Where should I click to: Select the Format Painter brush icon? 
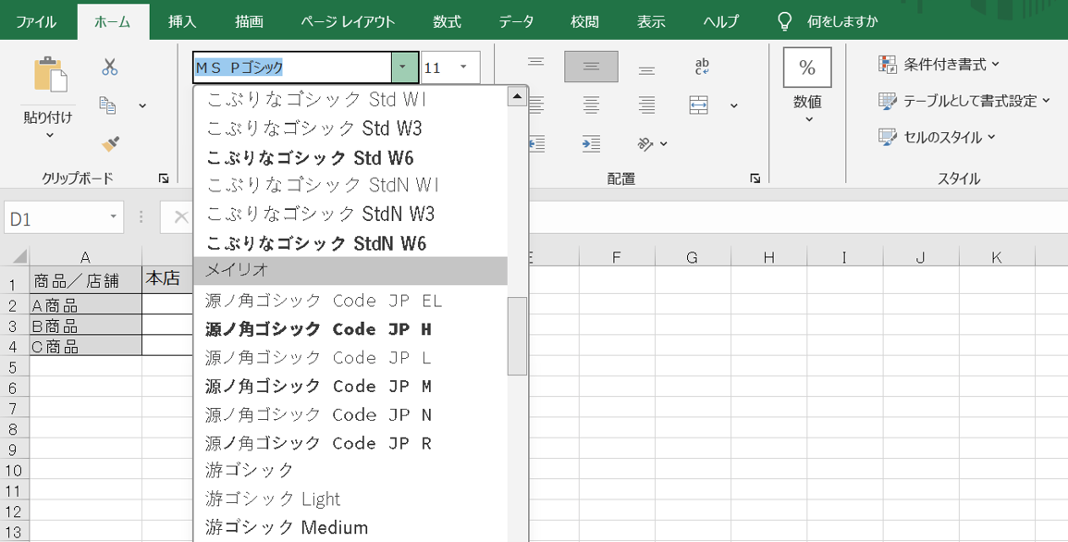(x=110, y=143)
